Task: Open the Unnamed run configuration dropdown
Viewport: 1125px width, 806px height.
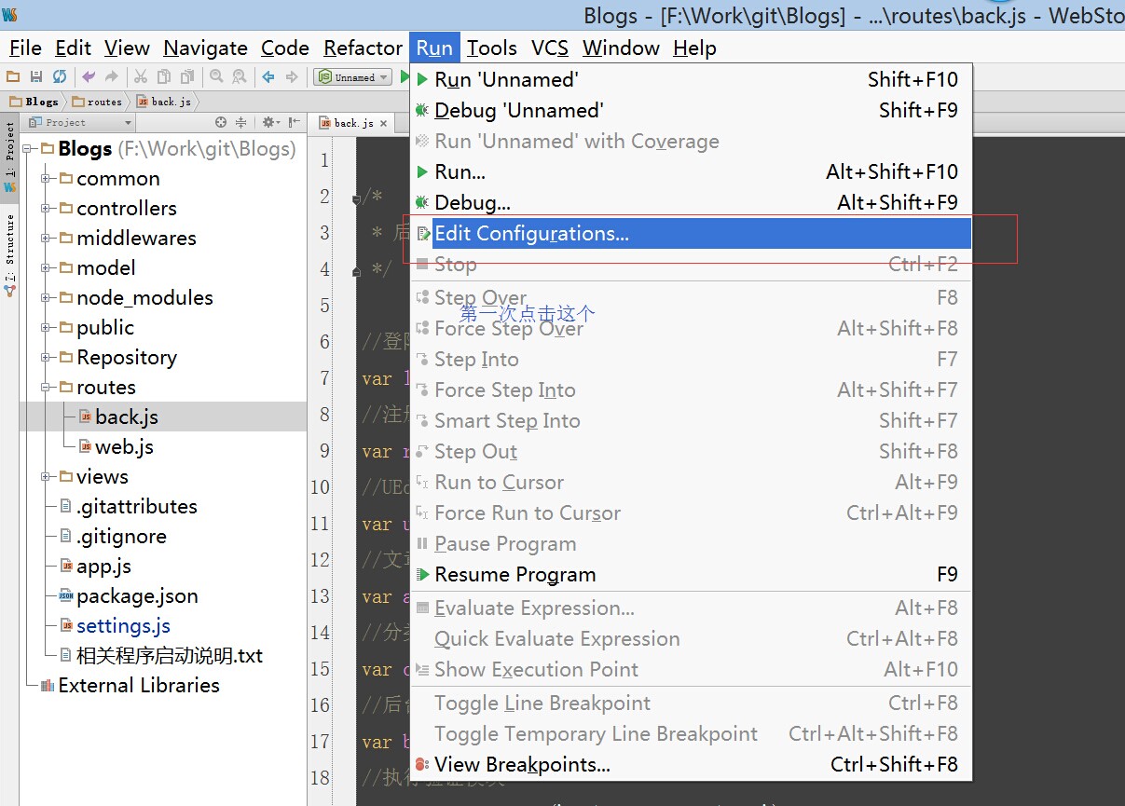Action: [354, 77]
